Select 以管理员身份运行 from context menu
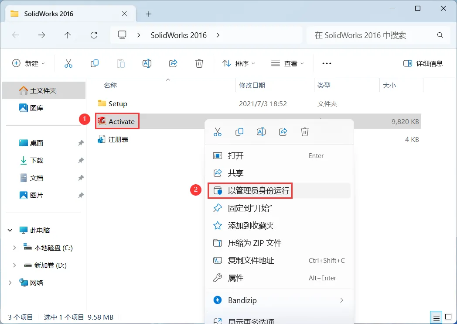457x324 pixels. (278, 191)
